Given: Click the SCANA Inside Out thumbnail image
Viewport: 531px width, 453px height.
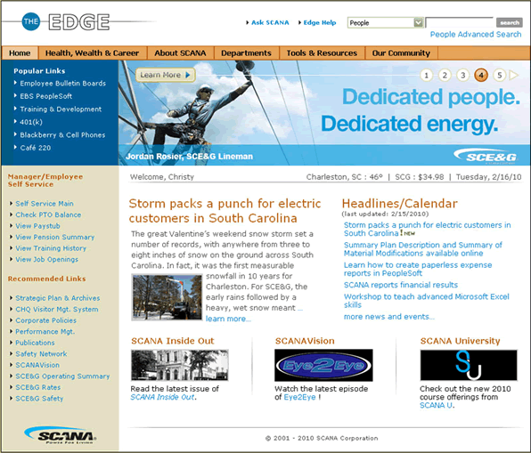Looking at the screenshot, I should 180,366.
